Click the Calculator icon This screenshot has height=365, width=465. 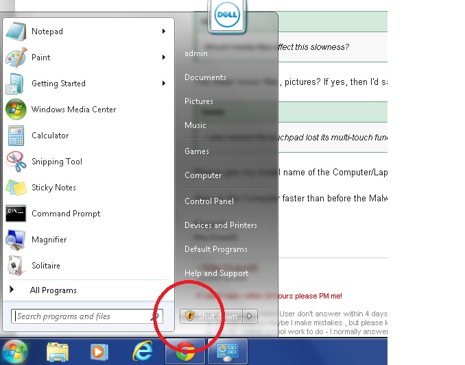coord(16,136)
